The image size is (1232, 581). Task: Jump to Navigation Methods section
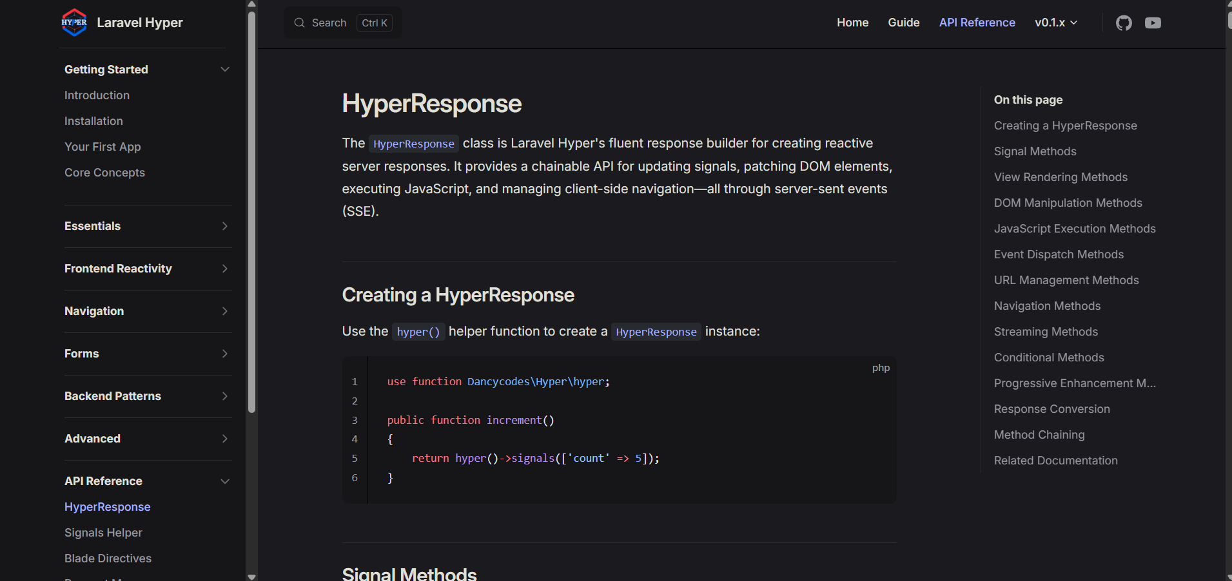coord(1047,306)
